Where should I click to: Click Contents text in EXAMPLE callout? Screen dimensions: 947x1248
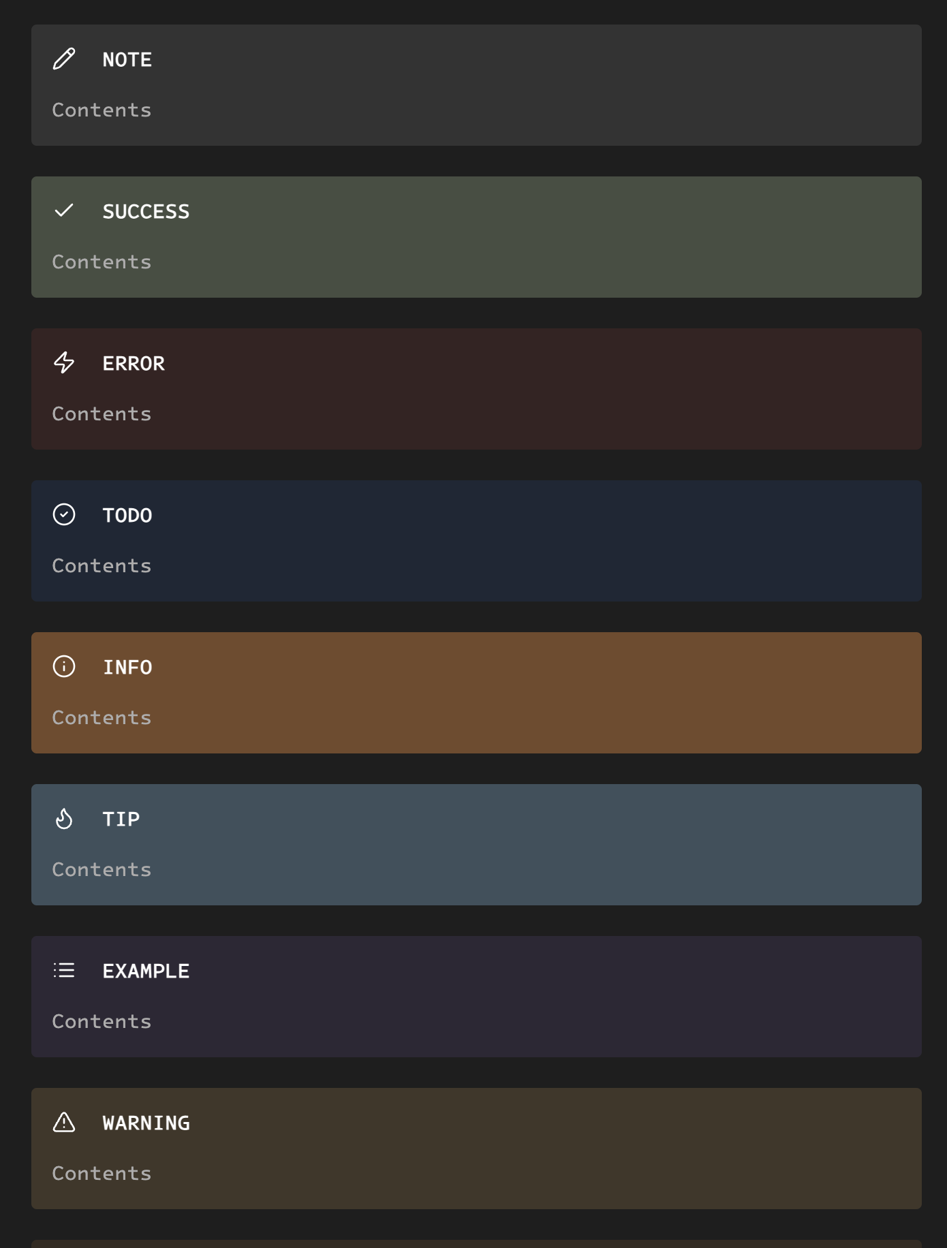[x=102, y=1022]
